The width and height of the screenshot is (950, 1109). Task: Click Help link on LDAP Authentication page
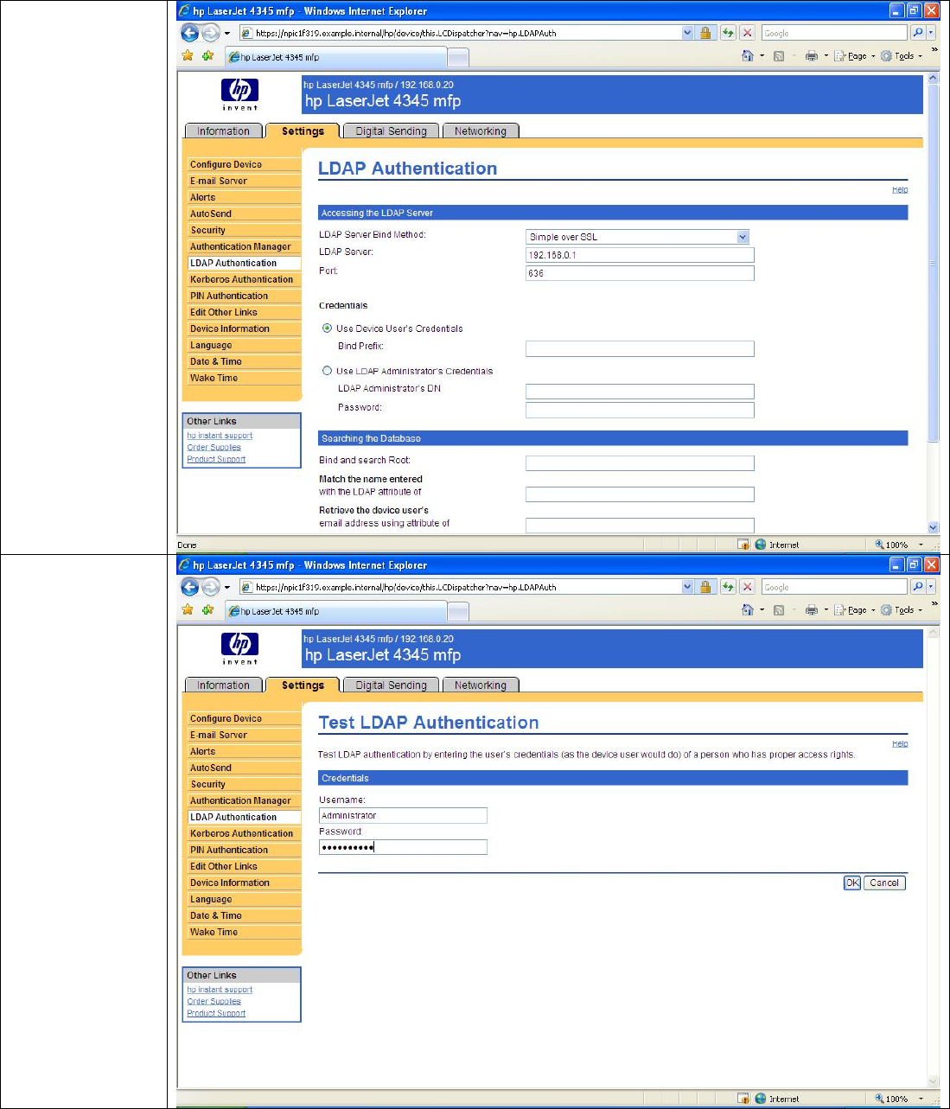coord(900,189)
